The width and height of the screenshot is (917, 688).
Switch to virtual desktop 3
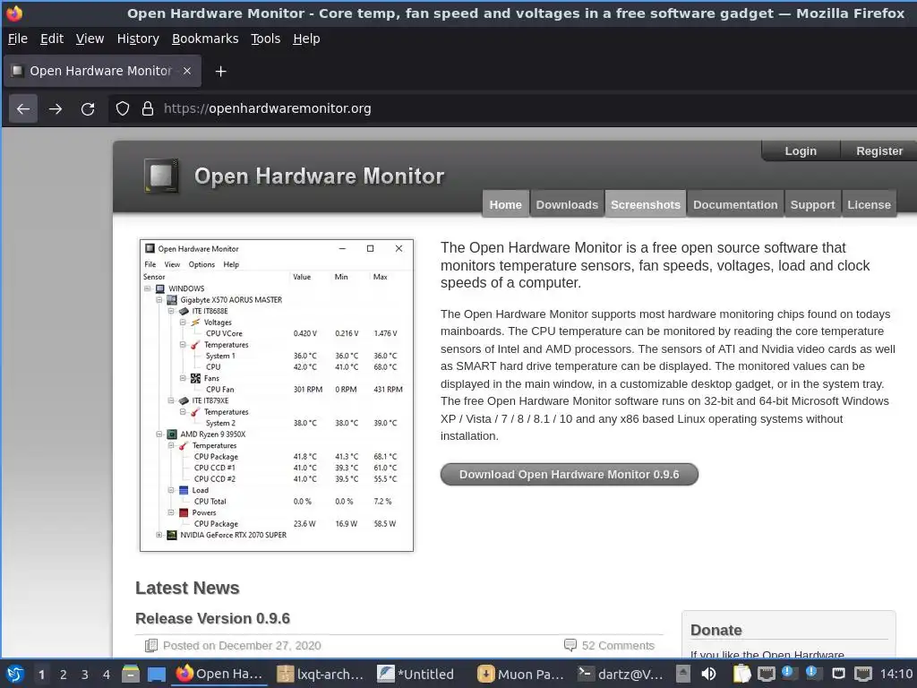[x=85, y=675]
